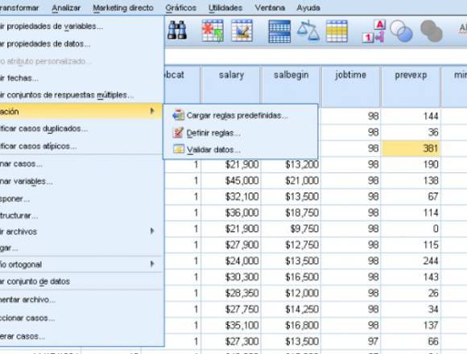This screenshot has height=354, width=467.
Task: Click the Use Variable Sets circles icon
Action: coord(402,31)
